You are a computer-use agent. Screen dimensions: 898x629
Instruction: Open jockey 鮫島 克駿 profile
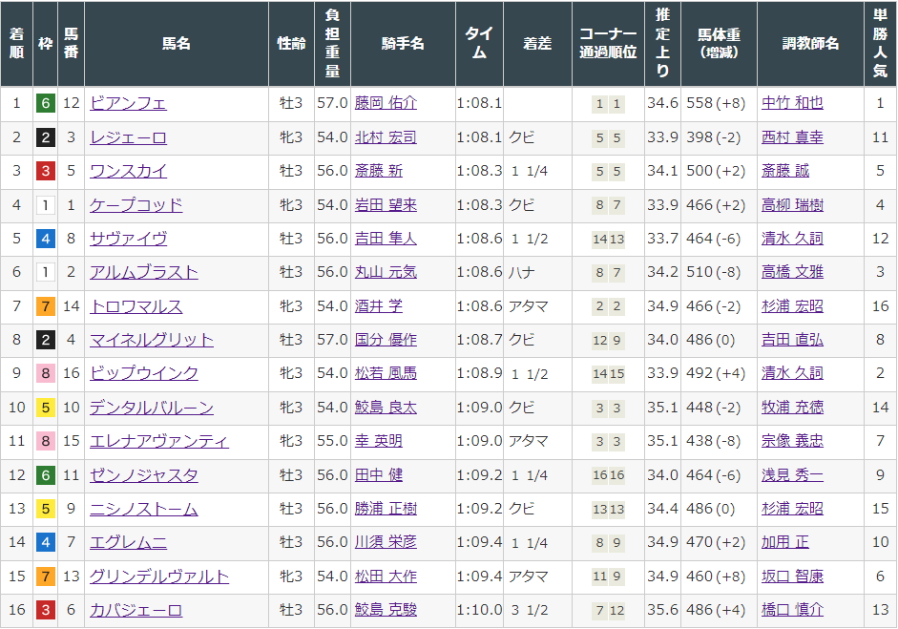coord(386,610)
